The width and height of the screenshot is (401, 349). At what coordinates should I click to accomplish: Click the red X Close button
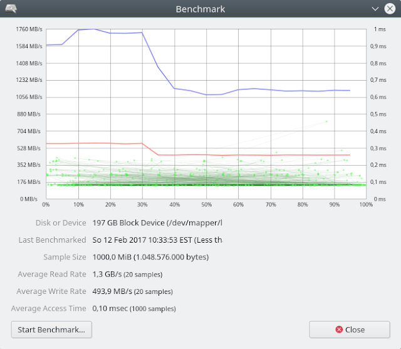(x=350, y=330)
